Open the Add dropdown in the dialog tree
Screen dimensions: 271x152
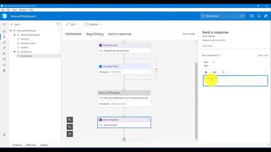[x=17, y=24]
